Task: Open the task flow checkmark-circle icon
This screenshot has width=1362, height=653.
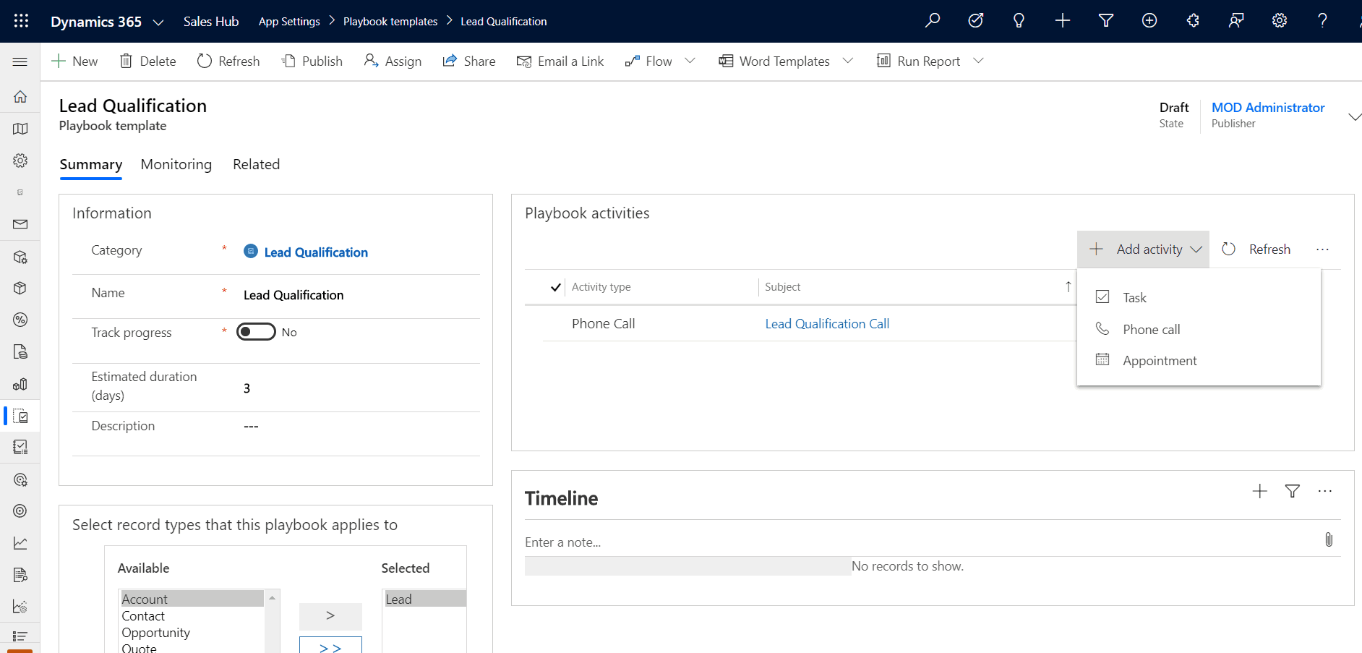Action: point(976,21)
